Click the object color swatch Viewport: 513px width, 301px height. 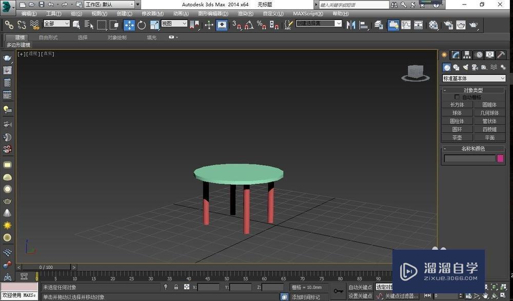click(500, 158)
